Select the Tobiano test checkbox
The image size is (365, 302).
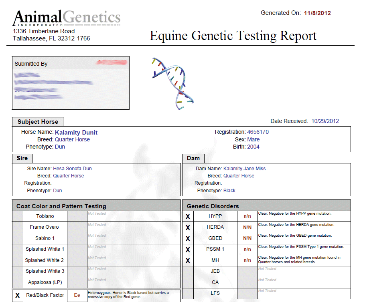[x=18, y=216]
